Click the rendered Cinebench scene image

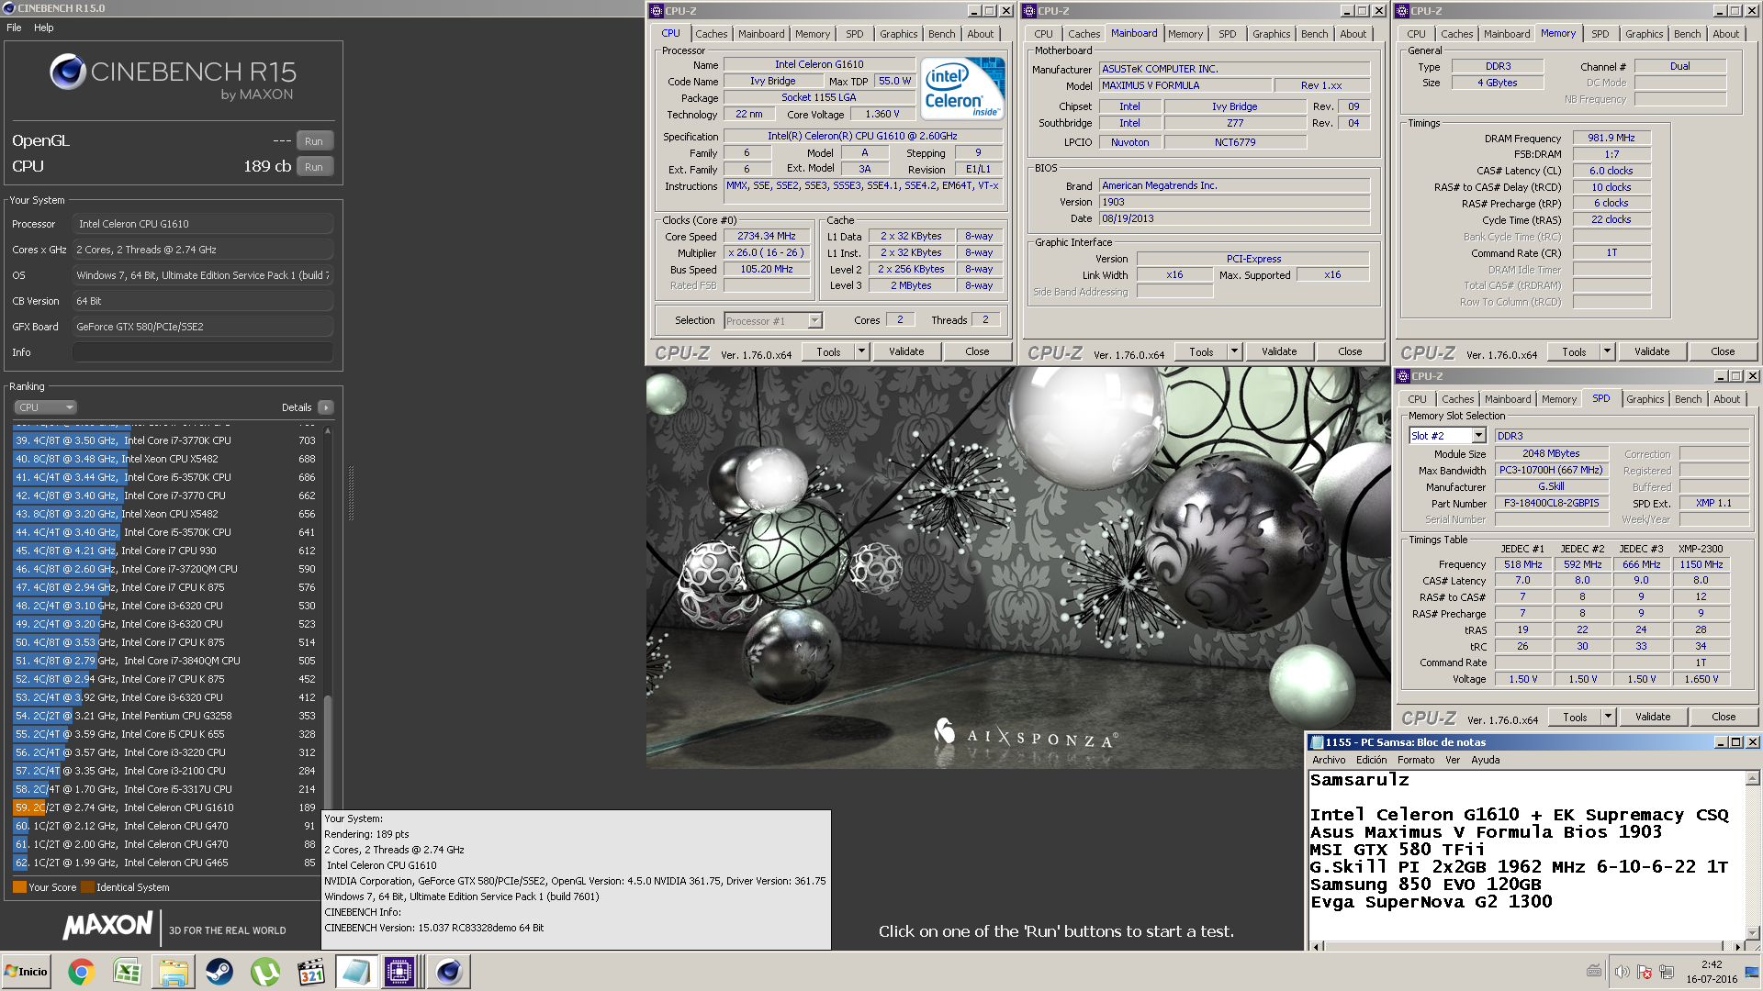[1017, 567]
